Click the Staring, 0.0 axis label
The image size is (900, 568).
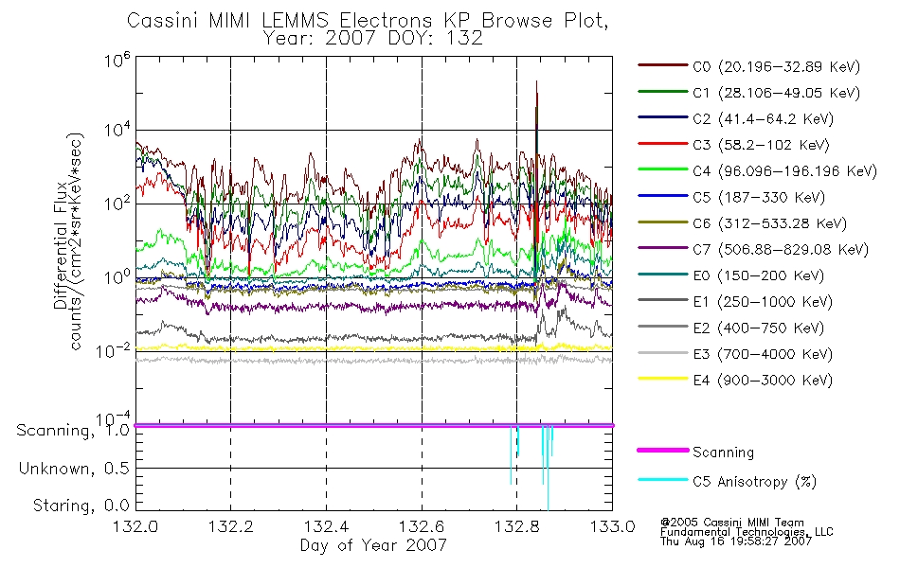click(x=81, y=506)
